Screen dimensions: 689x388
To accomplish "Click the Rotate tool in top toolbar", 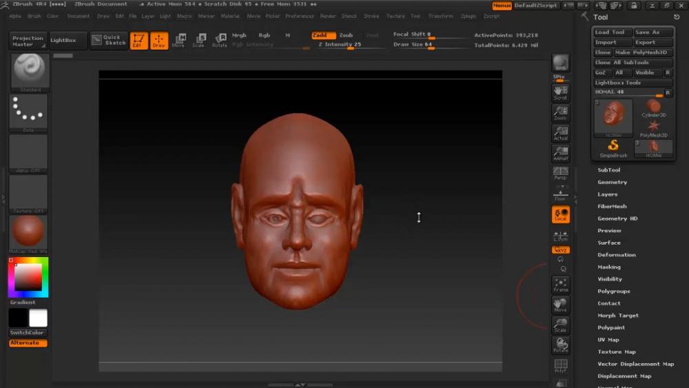I will [220, 41].
